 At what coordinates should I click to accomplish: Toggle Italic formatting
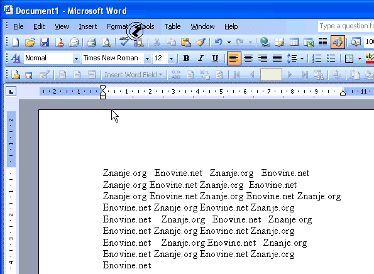point(201,58)
